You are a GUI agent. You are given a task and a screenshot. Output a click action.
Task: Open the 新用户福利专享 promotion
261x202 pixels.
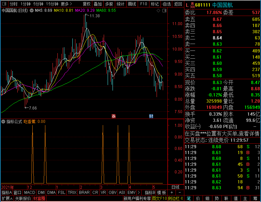click(137, 198)
